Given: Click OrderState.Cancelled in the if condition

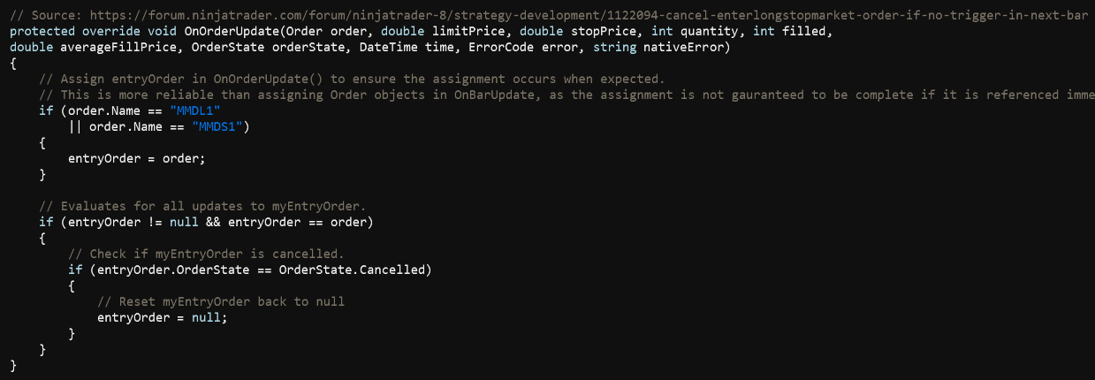Looking at the screenshot, I should 353,270.
